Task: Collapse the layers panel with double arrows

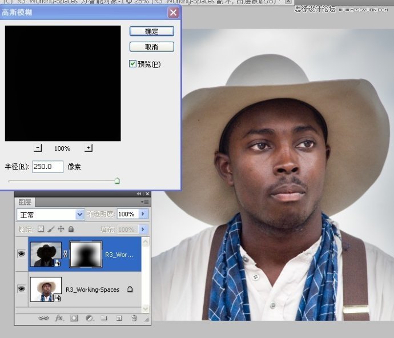Action: pos(139,194)
